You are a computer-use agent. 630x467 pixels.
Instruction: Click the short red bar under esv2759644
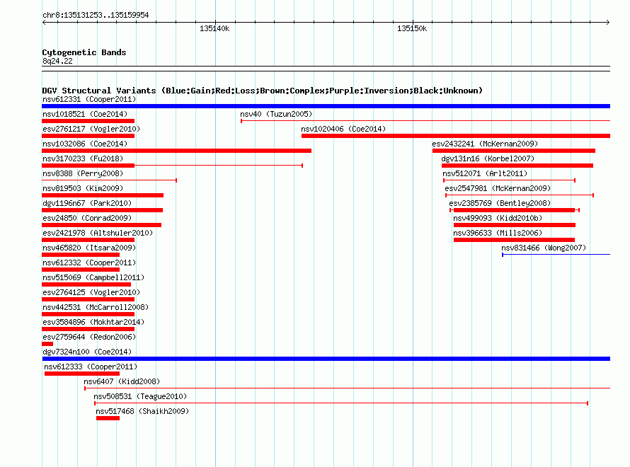pyautogui.click(x=47, y=344)
